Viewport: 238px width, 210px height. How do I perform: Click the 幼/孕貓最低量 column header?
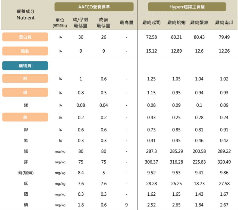click(x=81, y=22)
